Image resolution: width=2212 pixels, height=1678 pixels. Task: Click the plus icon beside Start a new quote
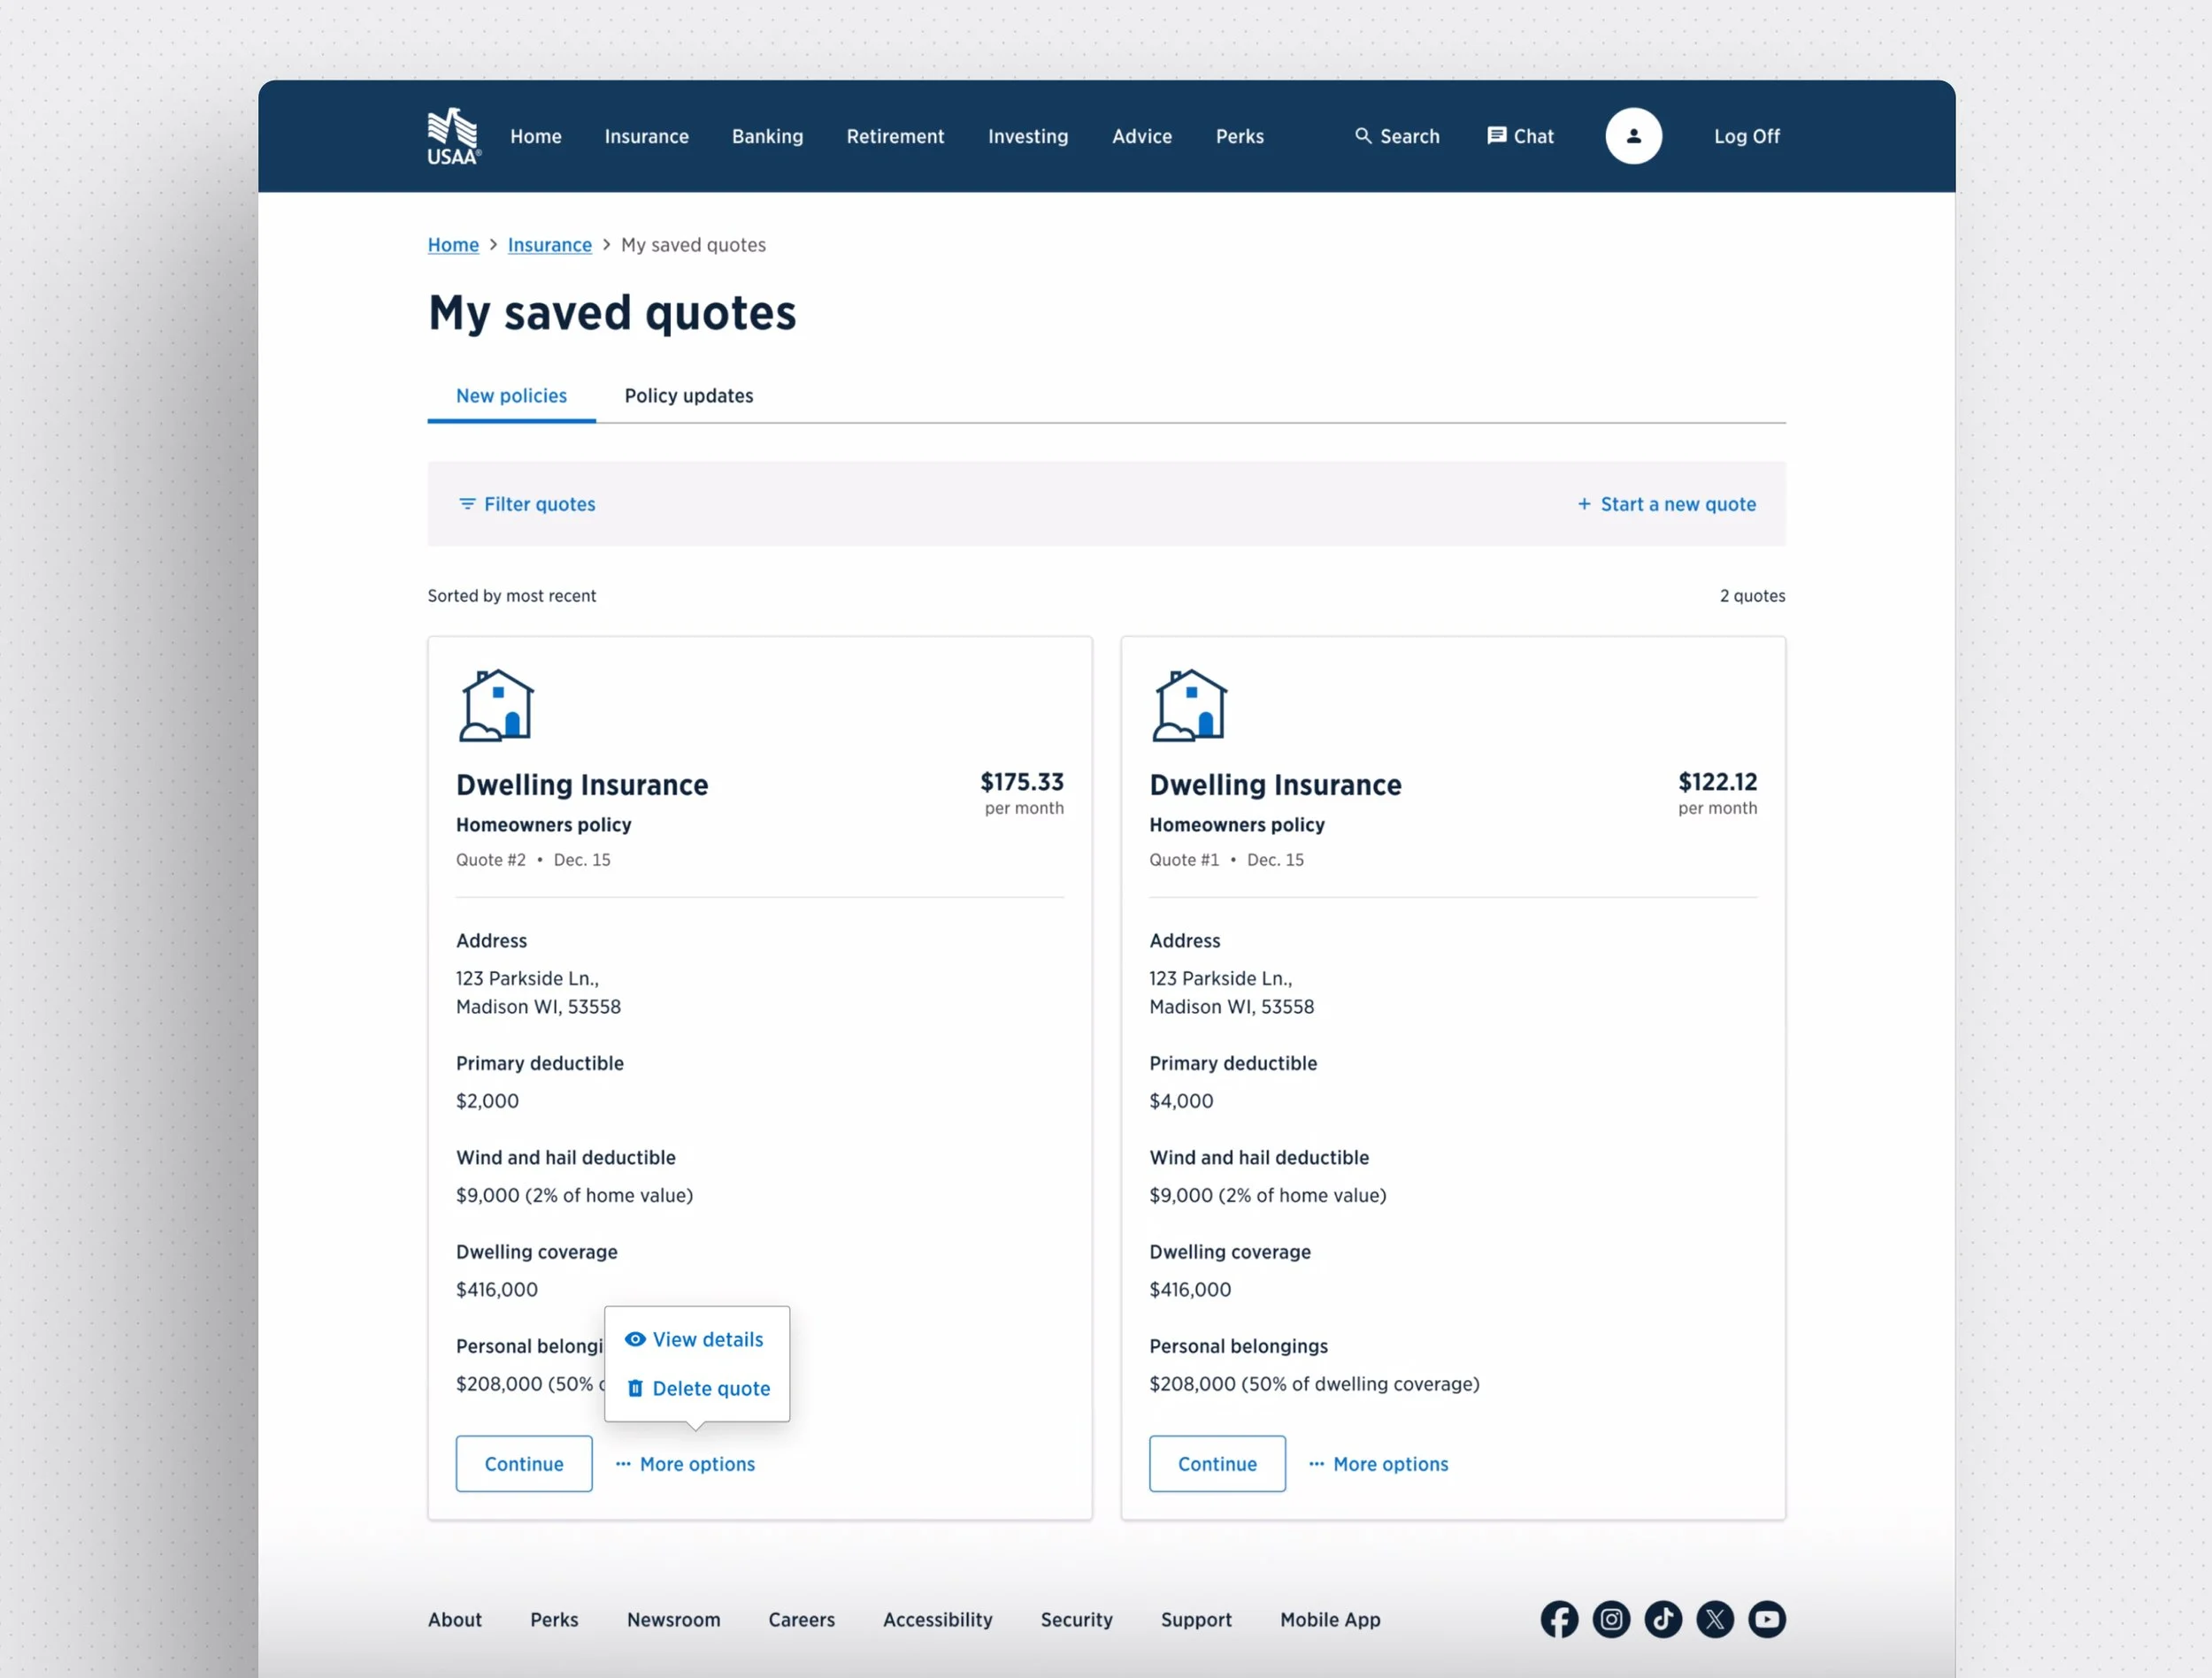[x=1584, y=504]
